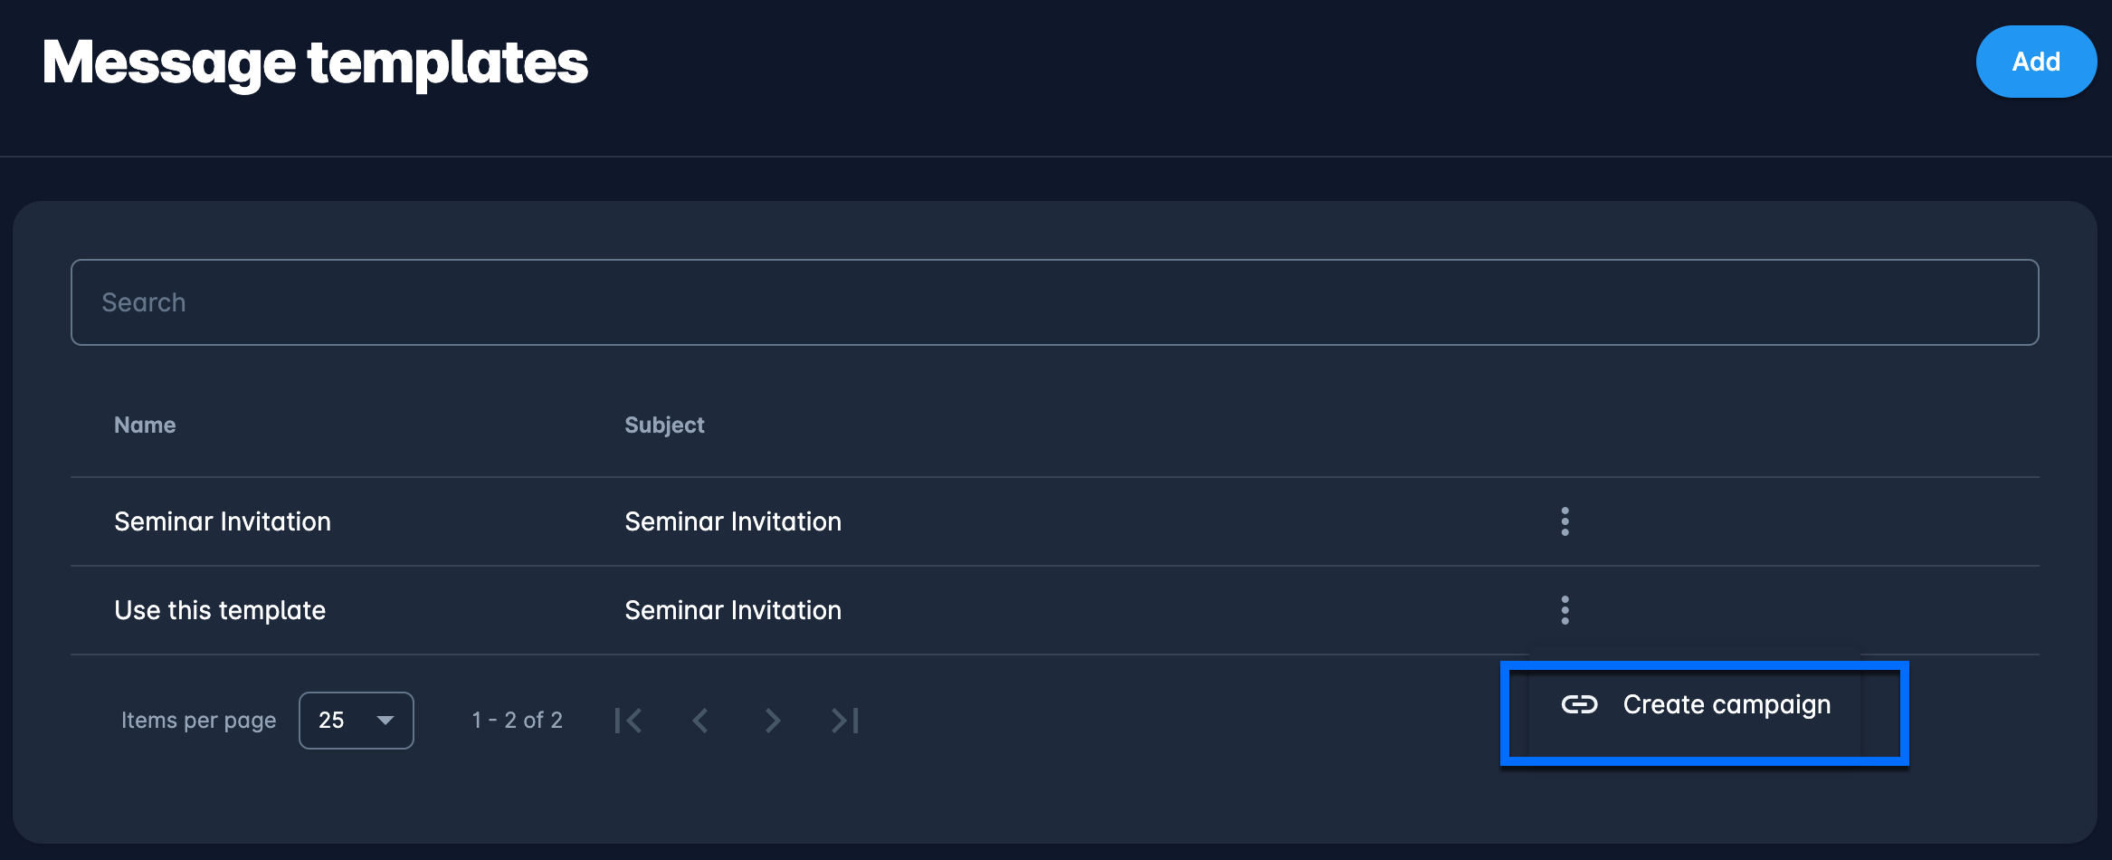Open the Use this template entry
2112x860 pixels.
click(x=220, y=610)
